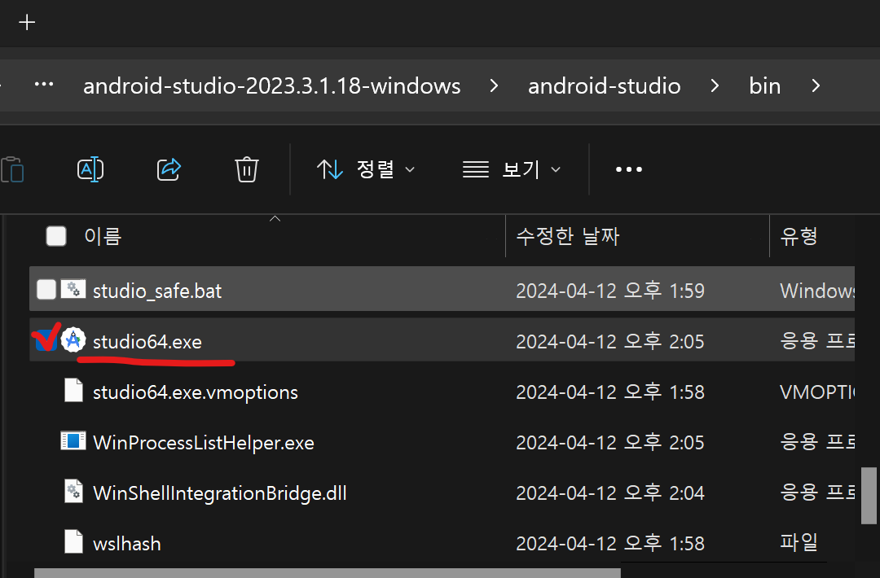Click the paste clipboard icon

(12, 169)
